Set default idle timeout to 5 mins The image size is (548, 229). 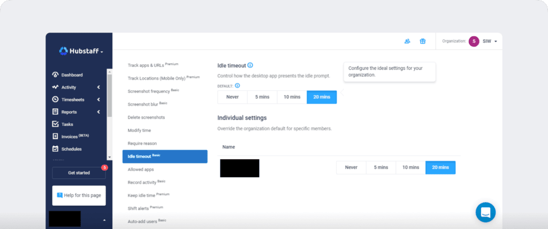point(262,97)
